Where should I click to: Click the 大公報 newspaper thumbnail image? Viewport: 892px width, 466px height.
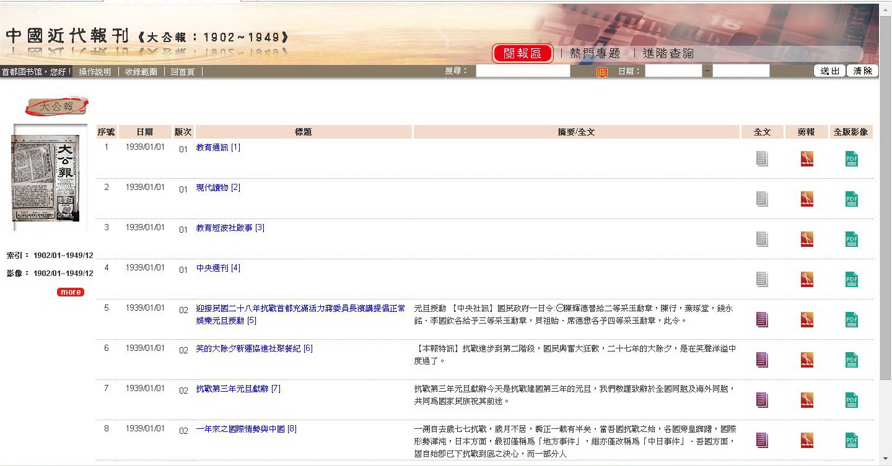pyautogui.click(x=50, y=178)
